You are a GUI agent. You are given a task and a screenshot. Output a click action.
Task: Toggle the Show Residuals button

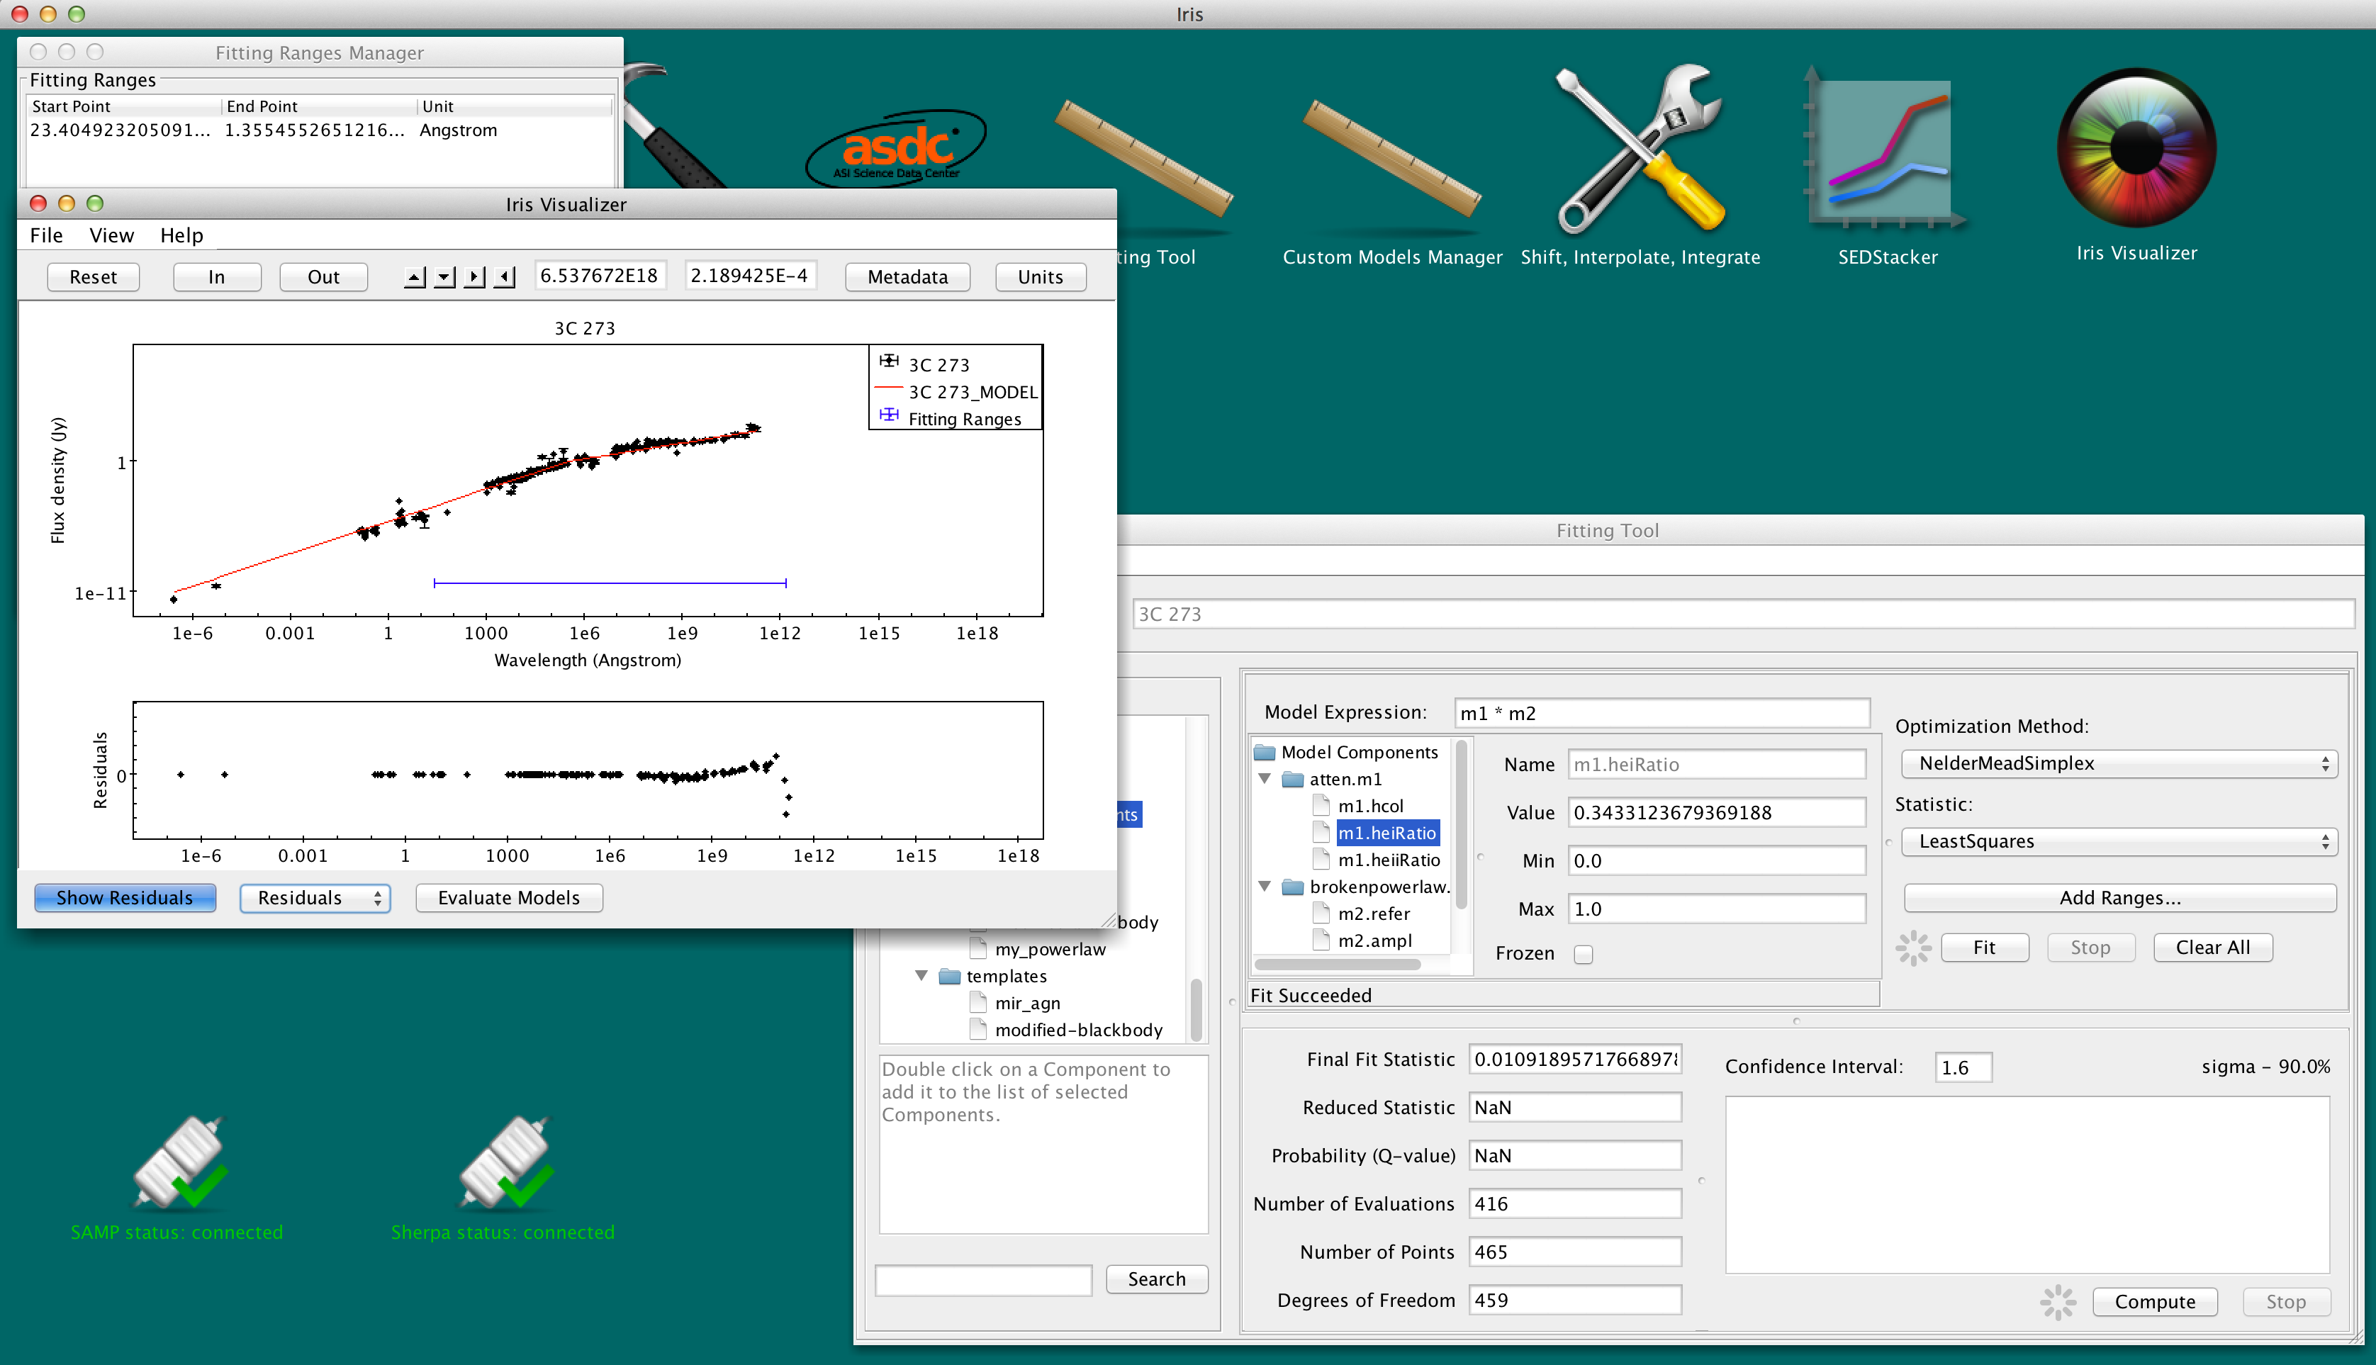coord(125,897)
